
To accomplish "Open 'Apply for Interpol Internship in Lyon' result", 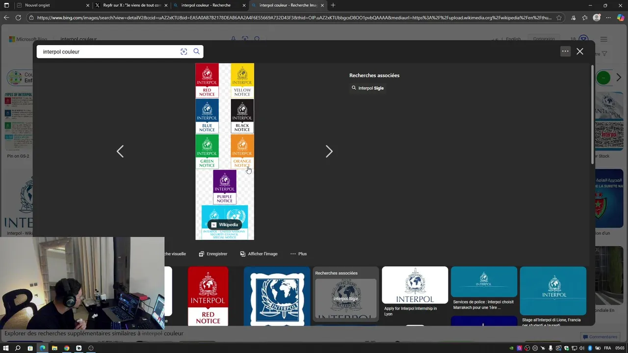I will click(x=415, y=292).
